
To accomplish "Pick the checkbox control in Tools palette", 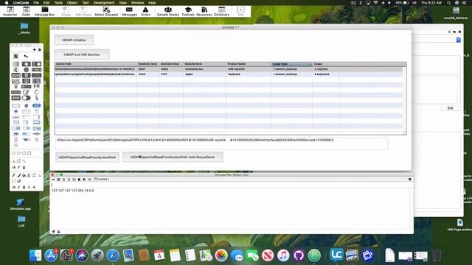I will coord(27,106).
